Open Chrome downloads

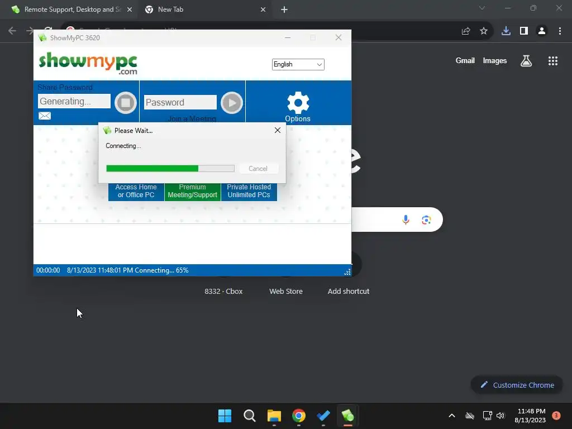(506, 31)
